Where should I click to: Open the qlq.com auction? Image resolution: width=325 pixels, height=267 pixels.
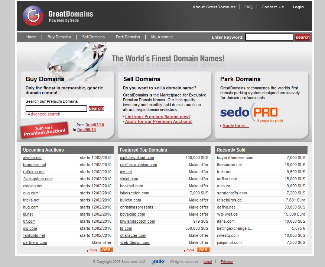point(30,228)
